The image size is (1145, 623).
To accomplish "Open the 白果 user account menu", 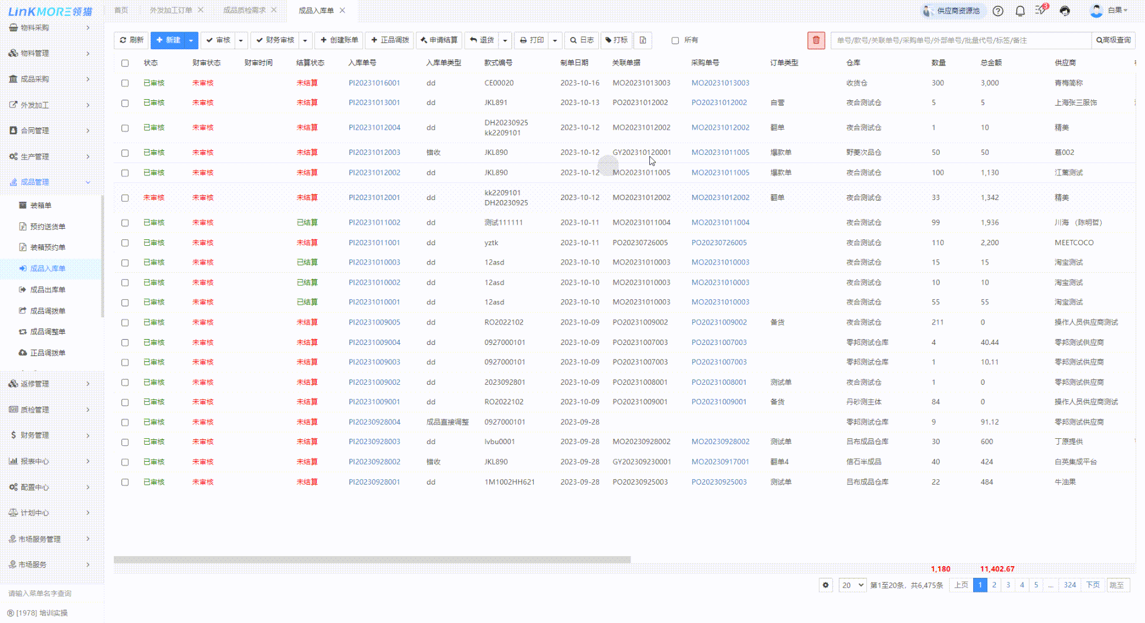I will pos(1109,11).
